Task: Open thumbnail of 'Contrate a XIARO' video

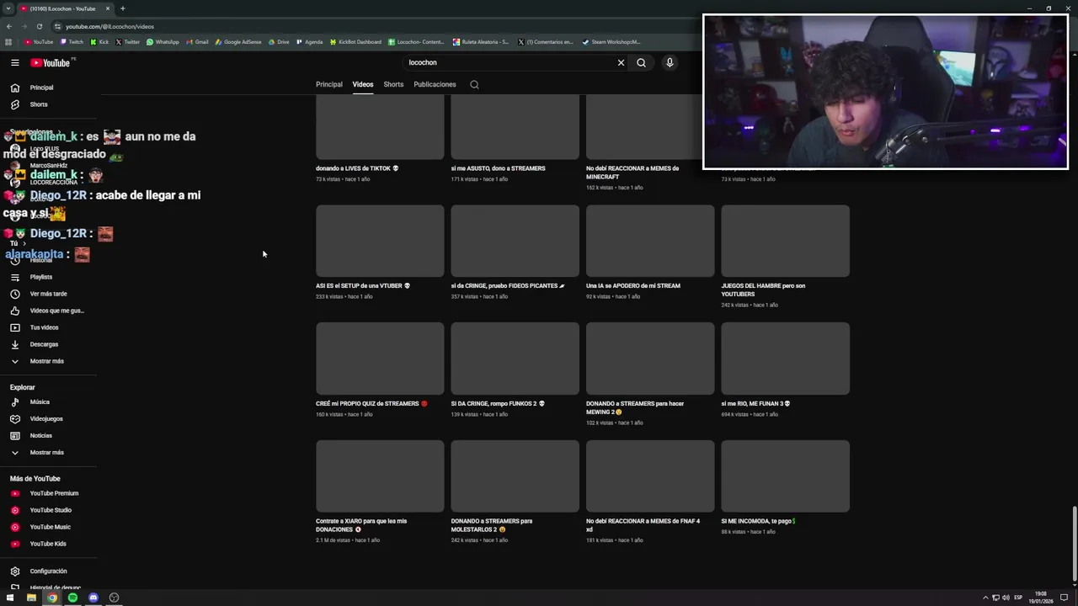Action: pos(380,476)
